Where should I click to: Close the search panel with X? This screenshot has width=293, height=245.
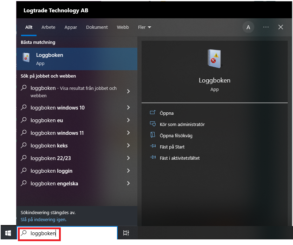tap(280, 27)
